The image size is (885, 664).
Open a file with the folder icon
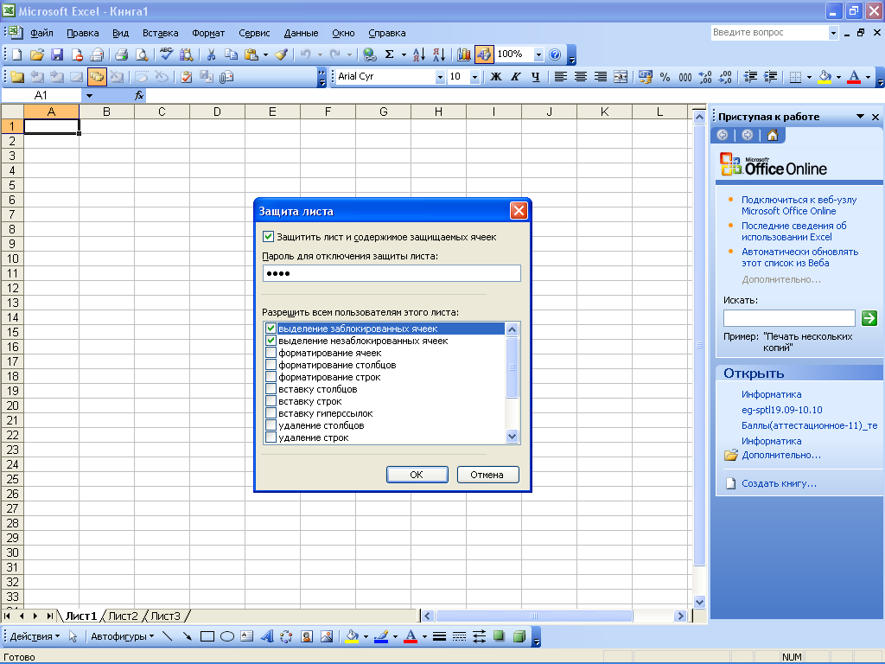tap(37, 54)
